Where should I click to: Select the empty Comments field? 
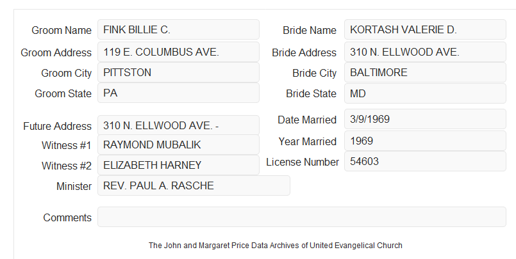click(x=302, y=217)
